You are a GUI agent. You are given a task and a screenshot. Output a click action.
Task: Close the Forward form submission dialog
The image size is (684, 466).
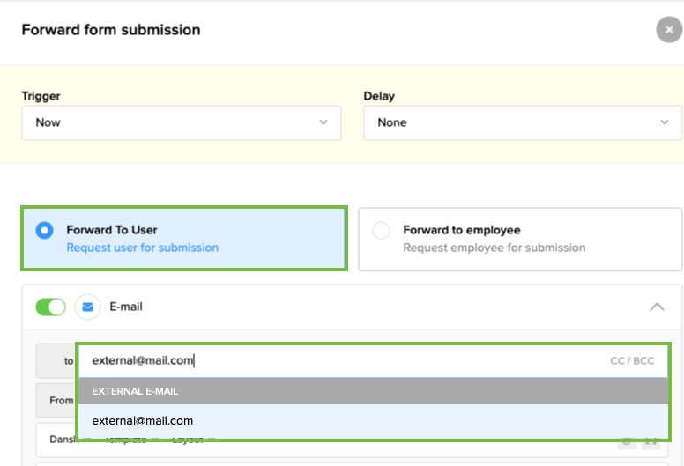(669, 30)
